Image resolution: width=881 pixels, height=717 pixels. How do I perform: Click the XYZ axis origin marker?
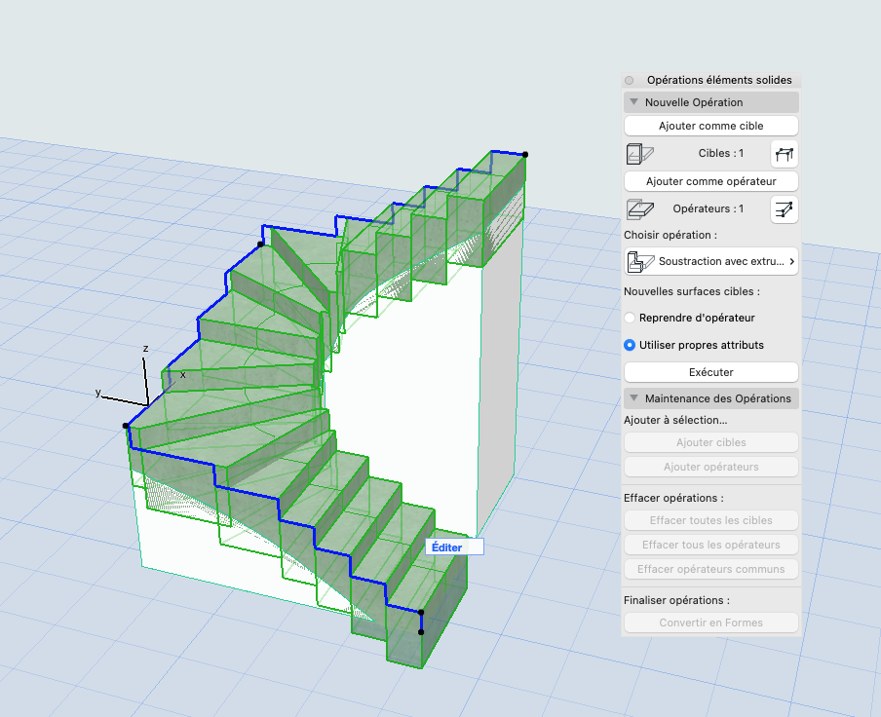tap(148, 405)
